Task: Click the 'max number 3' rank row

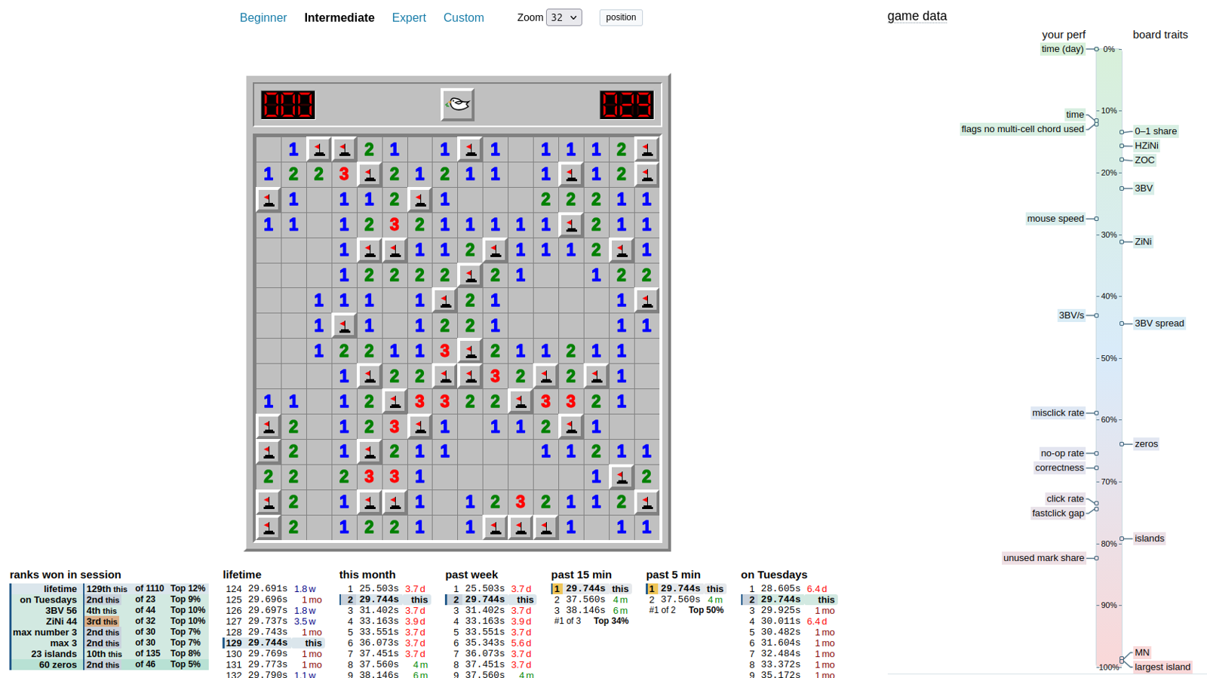Action: click(x=109, y=632)
